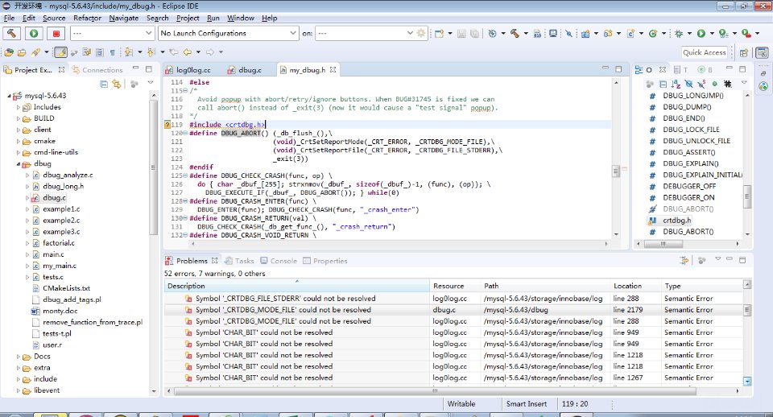Click the Open Perspective icon
Screen dimensions: 773x417
click(x=742, y=52)
